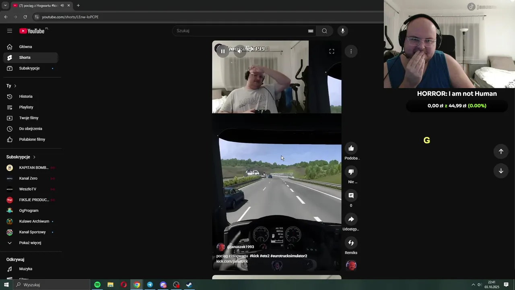
Task: Expand the Subskrypcje section header
Action: click(x=21, y=157)
